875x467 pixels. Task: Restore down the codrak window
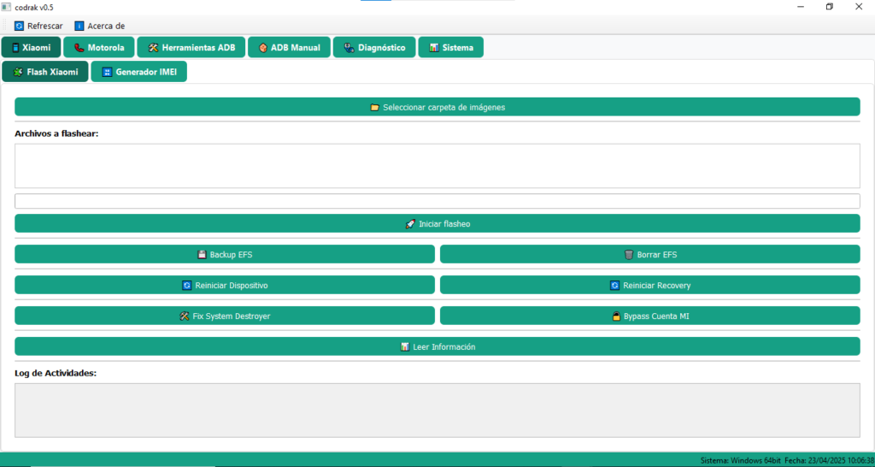[830, 7]
